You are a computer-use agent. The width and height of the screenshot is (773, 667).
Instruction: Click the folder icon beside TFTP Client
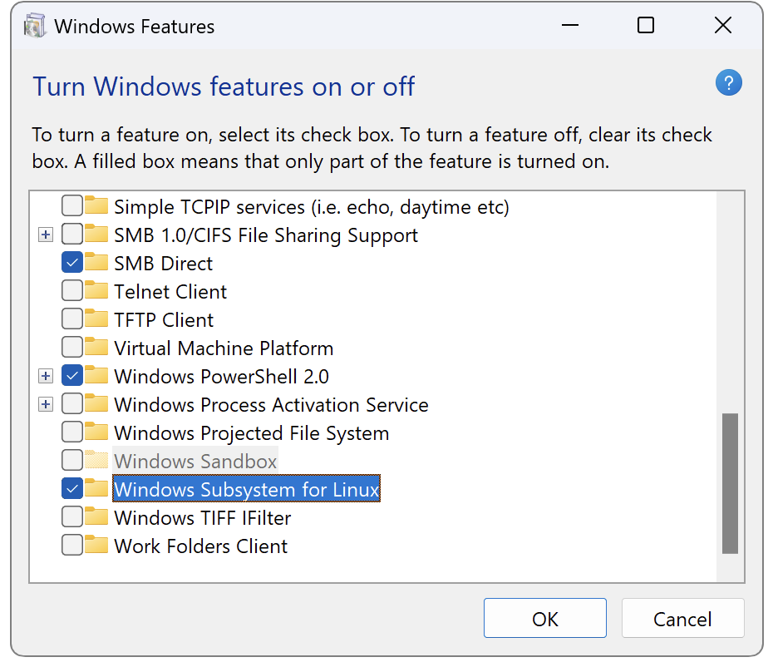(x=96, y=319)
